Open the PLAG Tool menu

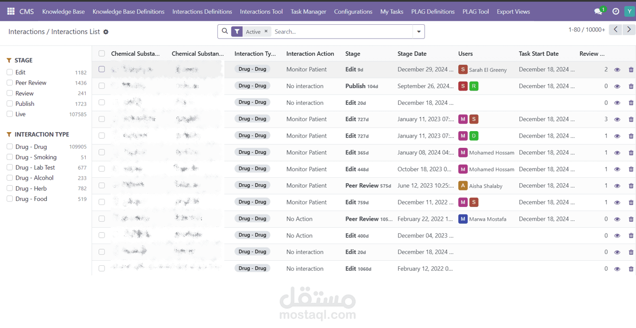click(476, 11)
